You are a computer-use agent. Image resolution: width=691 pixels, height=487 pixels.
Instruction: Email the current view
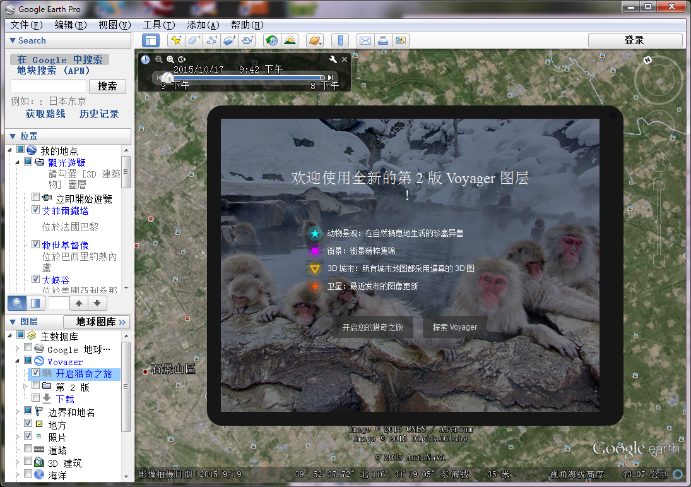[365, 40]
